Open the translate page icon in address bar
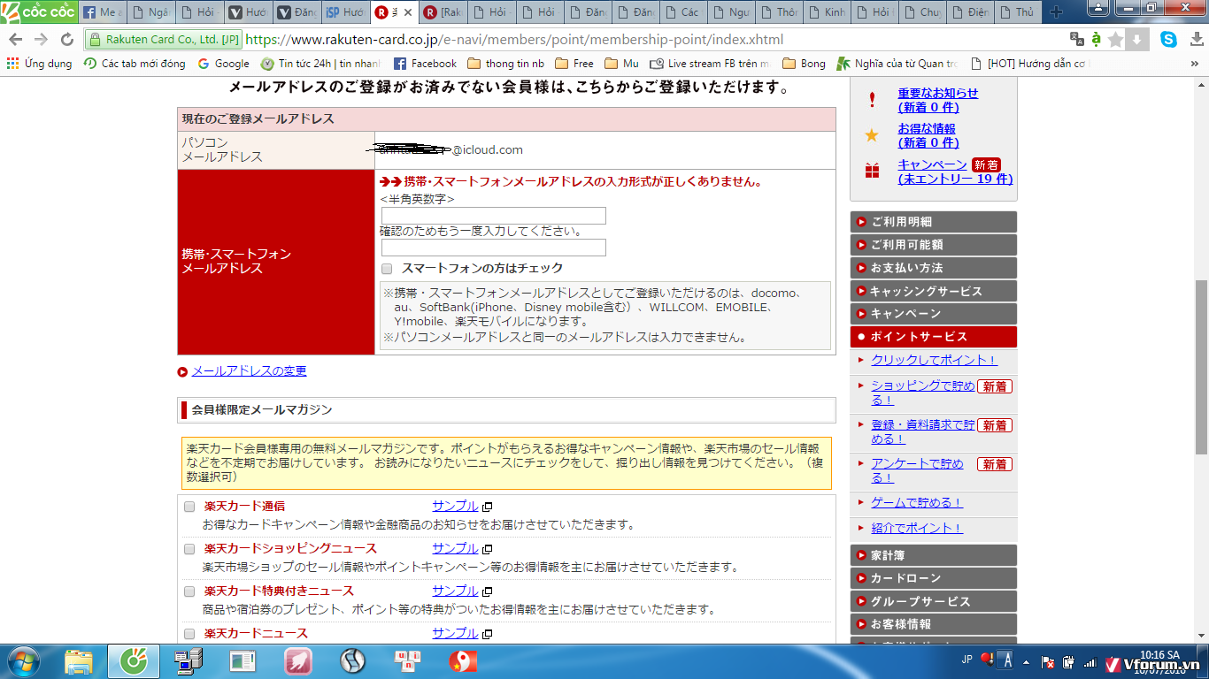 pos(1077,40)
